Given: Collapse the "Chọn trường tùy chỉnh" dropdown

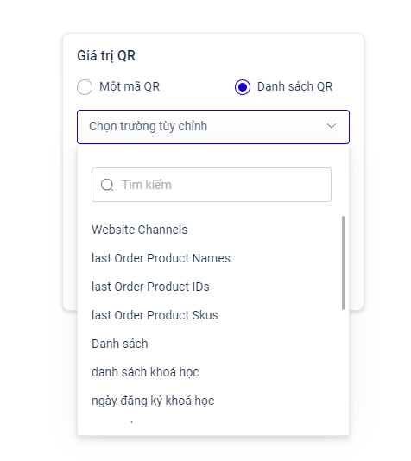Looking at the screenshot, I should click(213, 127).
